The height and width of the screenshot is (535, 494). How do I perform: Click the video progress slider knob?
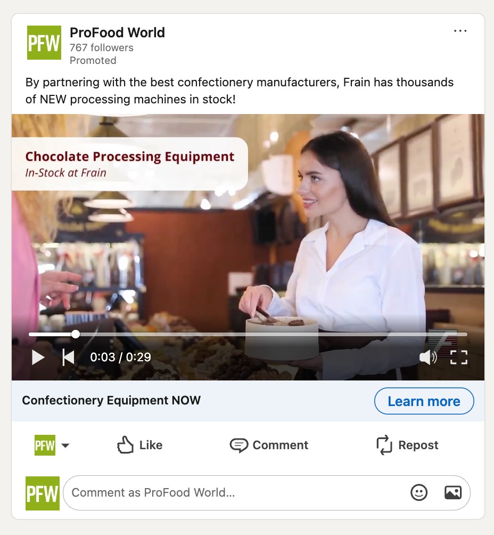76,334
